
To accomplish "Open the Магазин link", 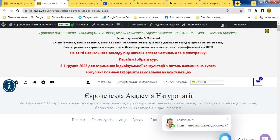I will (x=104, y=82).
